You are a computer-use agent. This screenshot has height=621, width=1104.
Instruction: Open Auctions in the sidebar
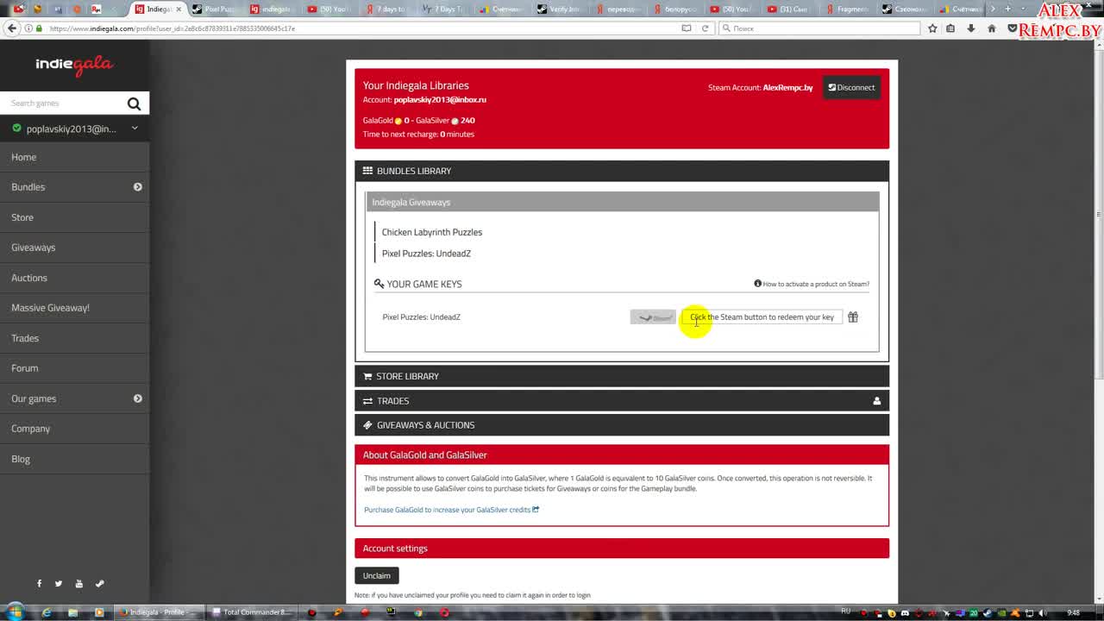click(29, 278)
